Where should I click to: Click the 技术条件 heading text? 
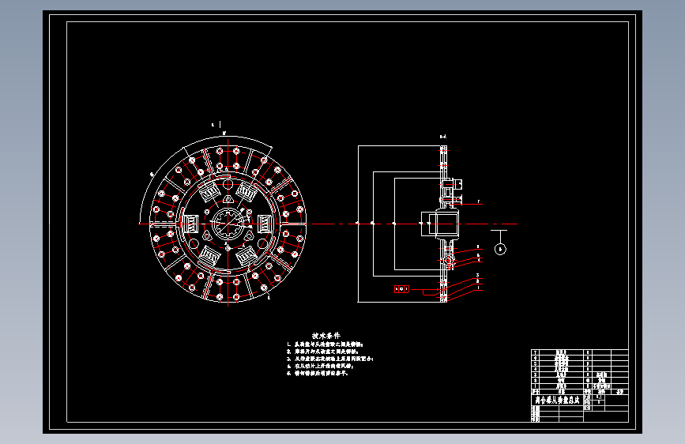tap(326, 336)
